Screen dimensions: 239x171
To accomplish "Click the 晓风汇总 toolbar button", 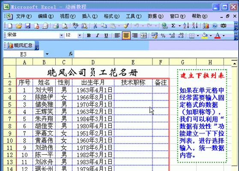I will coord(20,45).
